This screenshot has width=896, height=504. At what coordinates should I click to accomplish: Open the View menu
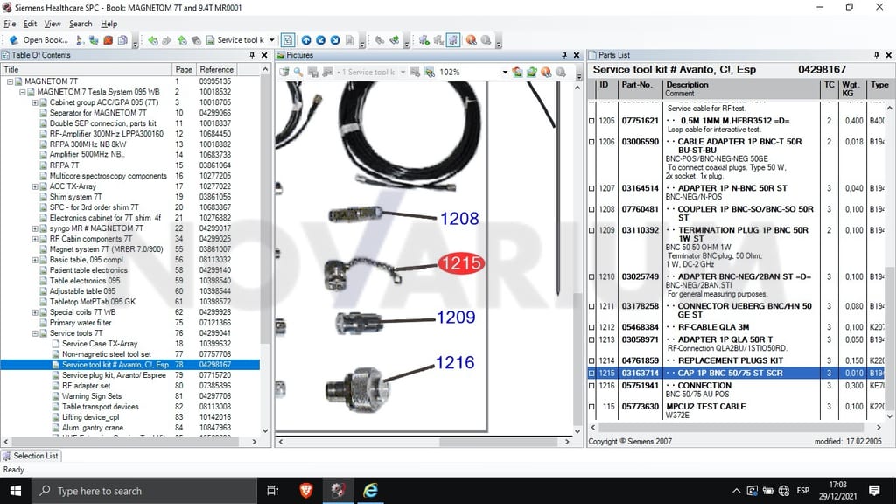(x=52, y=24)
